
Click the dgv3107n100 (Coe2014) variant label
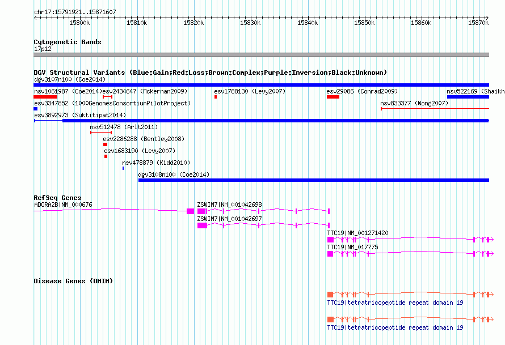point(70,79)
